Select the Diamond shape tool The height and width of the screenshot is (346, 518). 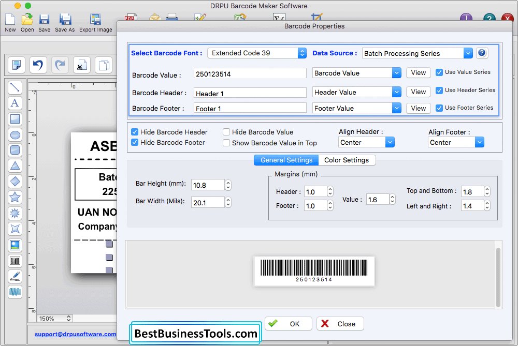pos(15,182)
